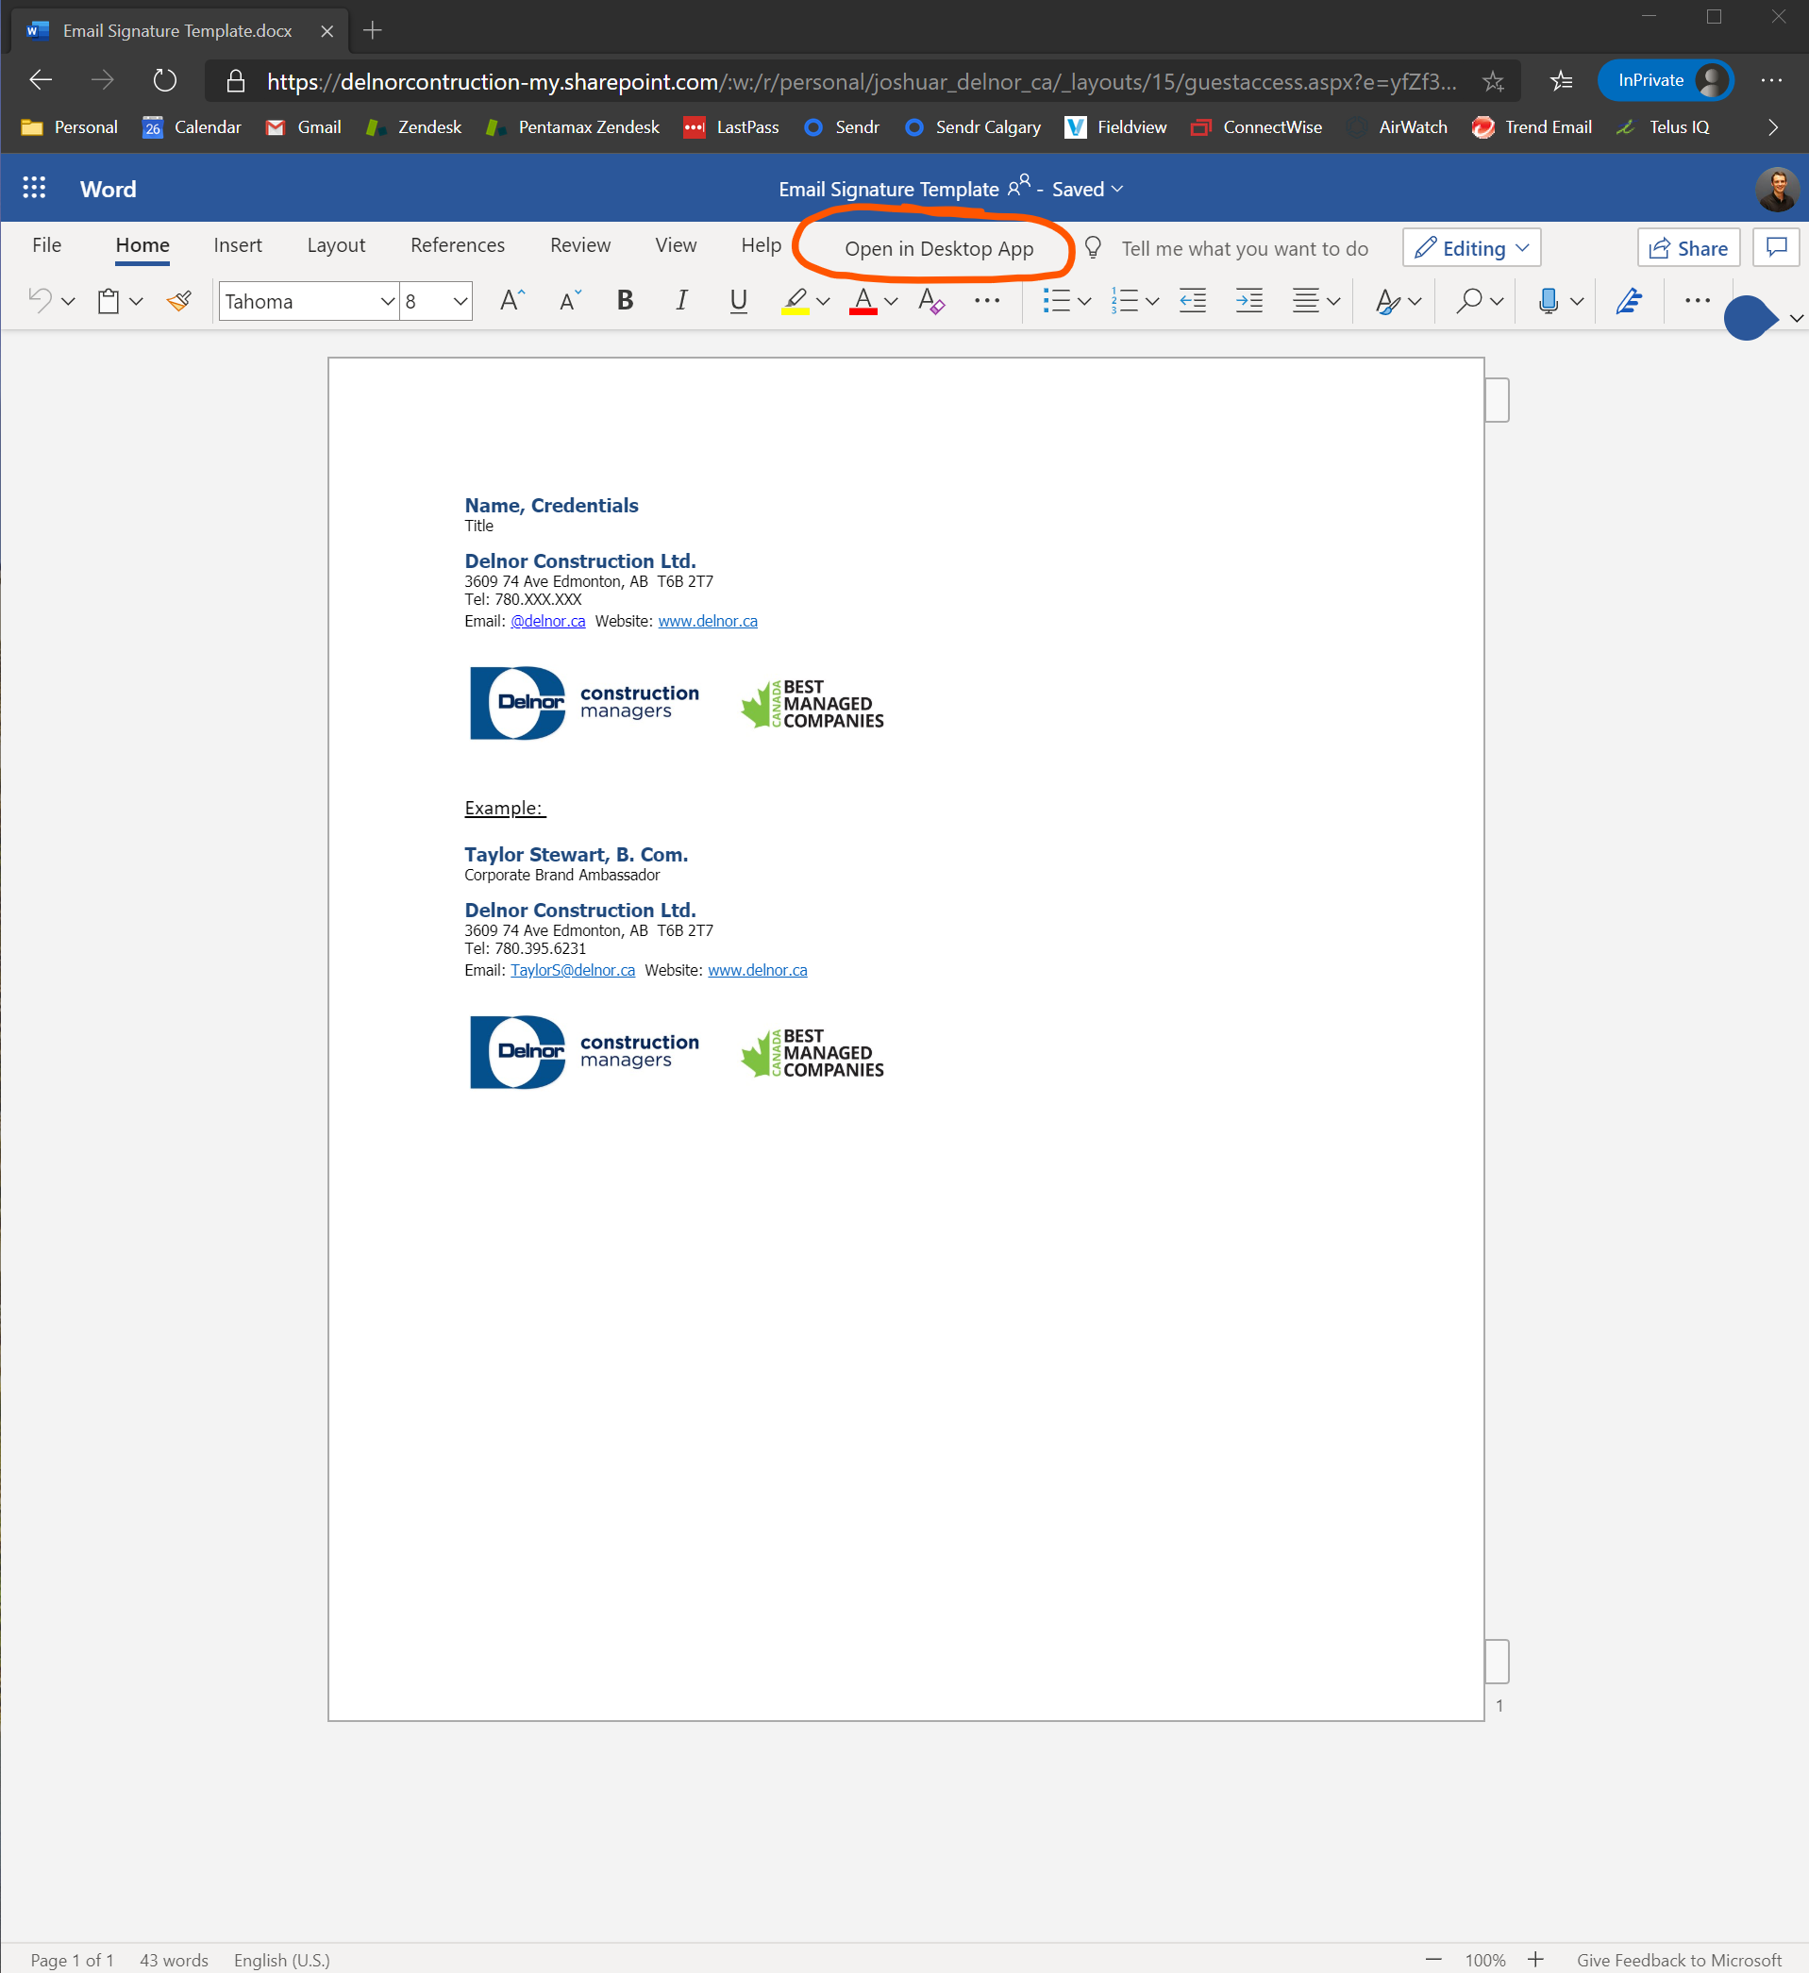Open the app launcher waffle icon
This screenshot has height=1973, width=1809.
(34, 188)
